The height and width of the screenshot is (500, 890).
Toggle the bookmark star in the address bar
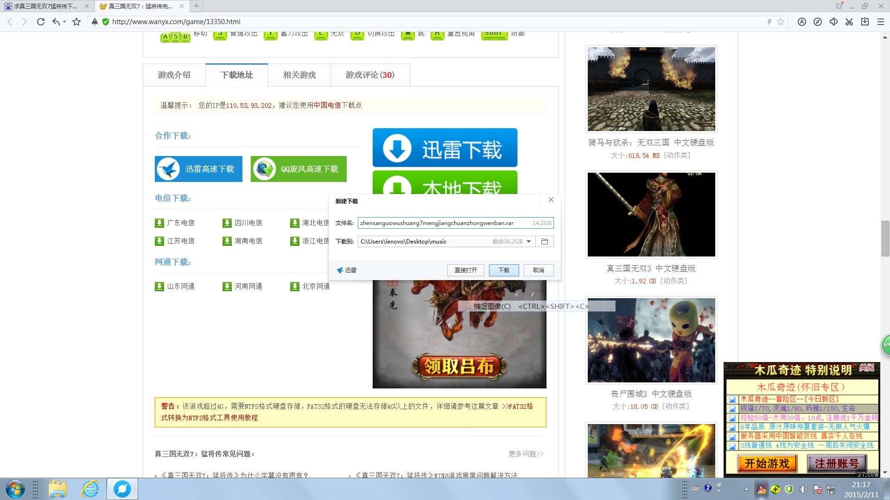[x=781, y=22]
